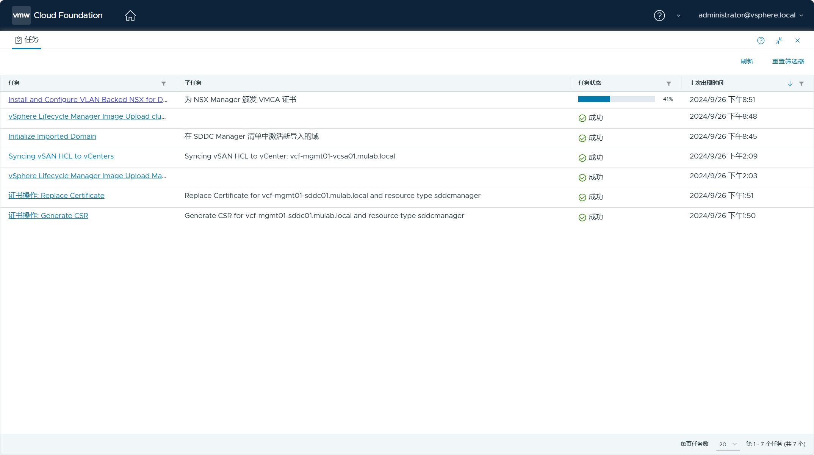
Task: Click the 任务 column filter icon
Action: [164, 83]
